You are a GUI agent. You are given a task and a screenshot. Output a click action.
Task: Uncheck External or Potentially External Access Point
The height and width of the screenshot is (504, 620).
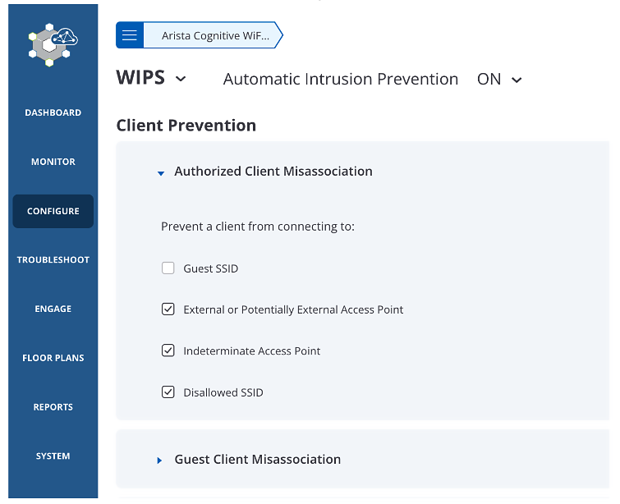pos(168,309)
